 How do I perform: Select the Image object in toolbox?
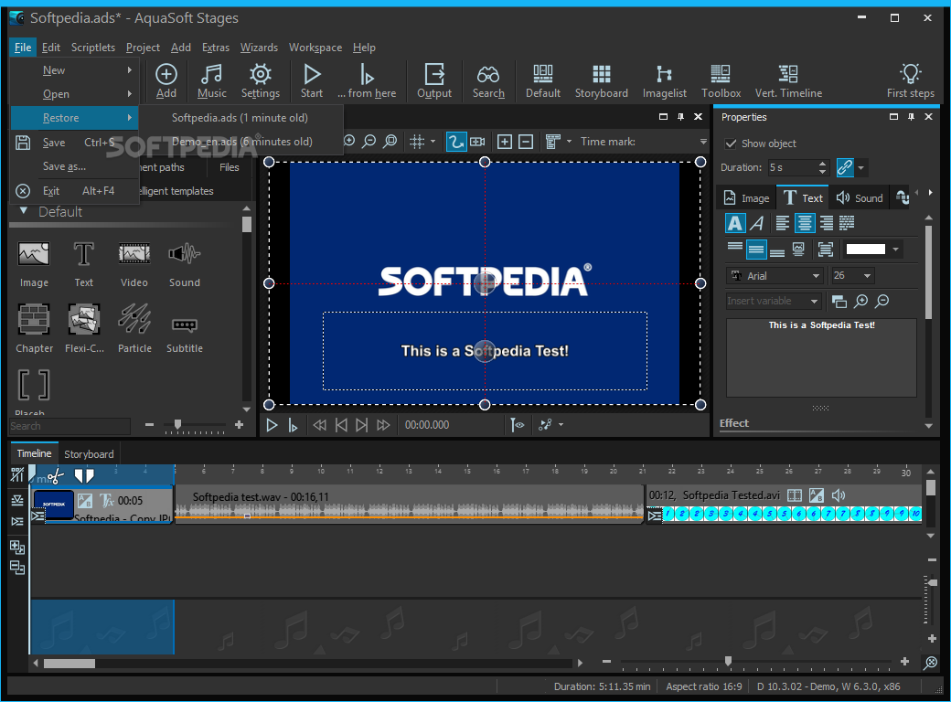click(x=34, y=264)
